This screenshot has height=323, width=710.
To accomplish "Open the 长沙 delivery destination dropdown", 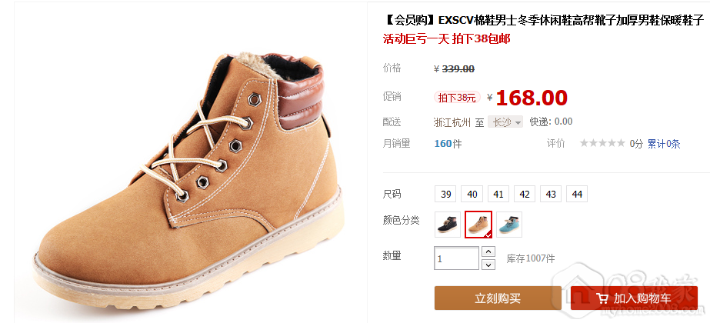I will [x=505, y=122].
